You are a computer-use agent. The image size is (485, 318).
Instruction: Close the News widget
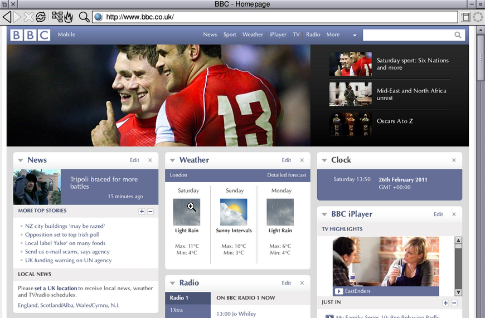click(x=150, y=160)
